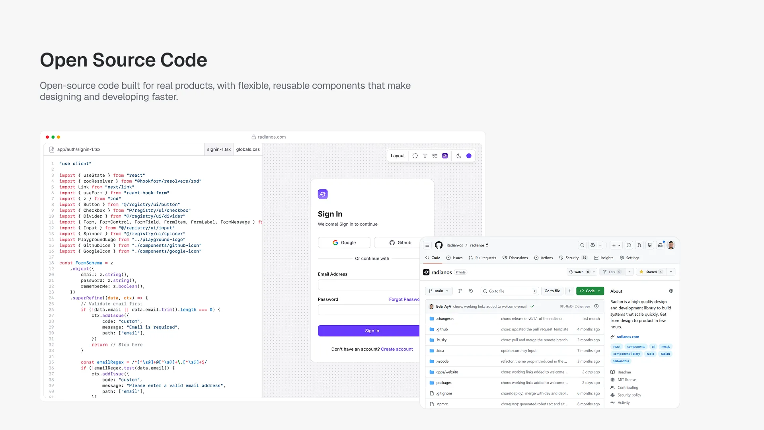Click the radianos.com address bar

point(269,137)
